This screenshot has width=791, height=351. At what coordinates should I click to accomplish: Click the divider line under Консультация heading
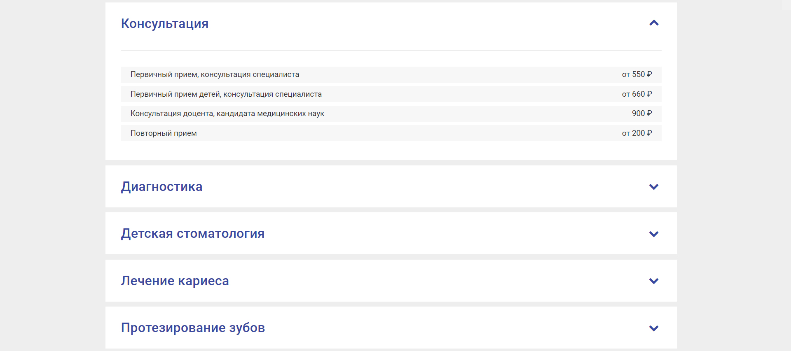coord(391,50)
